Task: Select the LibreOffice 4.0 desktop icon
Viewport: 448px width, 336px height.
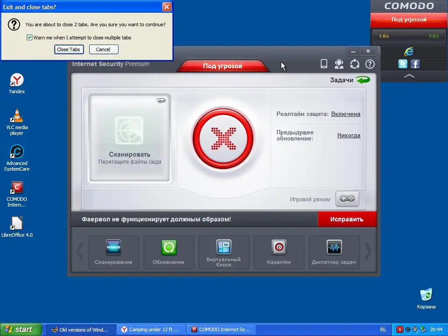Action: coord(17,227)
